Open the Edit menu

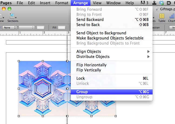pyautogui.click(x=31, y=3)
